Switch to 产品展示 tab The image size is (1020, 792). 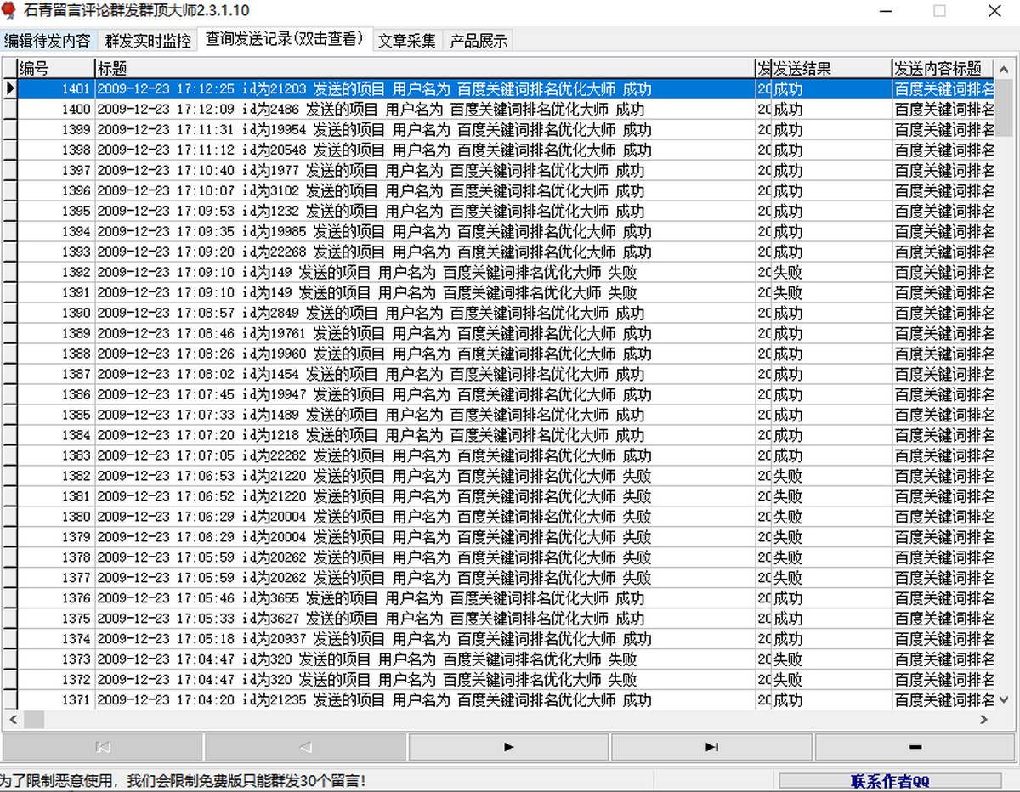478,40
